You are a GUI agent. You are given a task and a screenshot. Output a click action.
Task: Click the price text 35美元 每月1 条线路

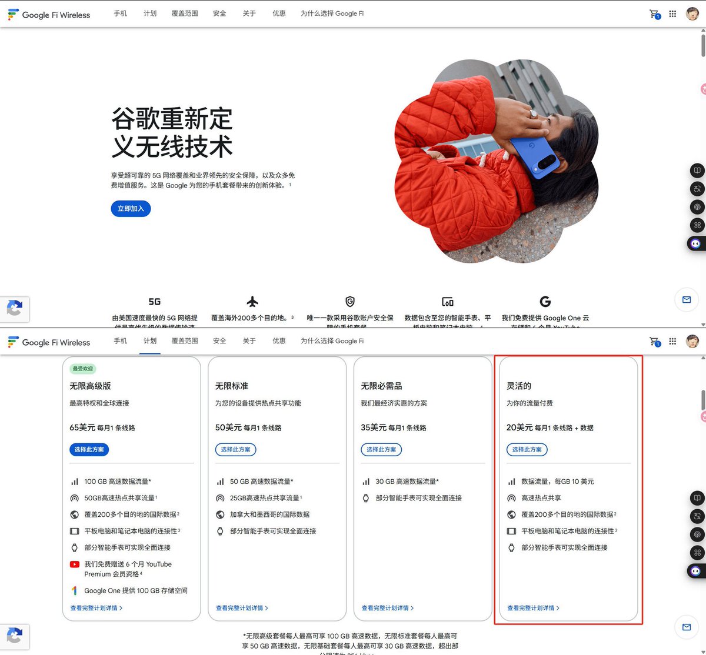tap(394, 427)
